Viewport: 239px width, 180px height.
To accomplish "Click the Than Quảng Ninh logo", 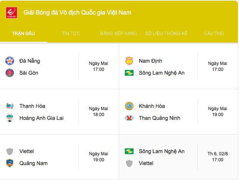I will click(129, 118).
